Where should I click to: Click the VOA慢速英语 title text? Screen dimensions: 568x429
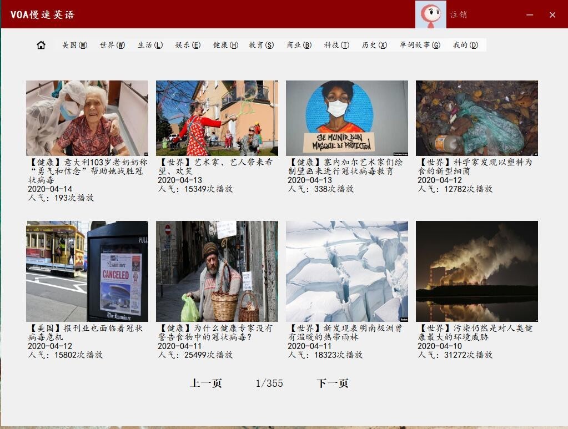point(42,14)
